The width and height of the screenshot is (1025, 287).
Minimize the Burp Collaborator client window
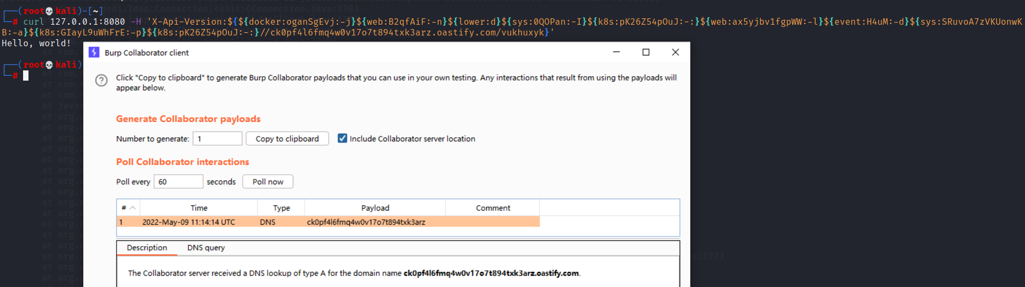pos(616,52)
